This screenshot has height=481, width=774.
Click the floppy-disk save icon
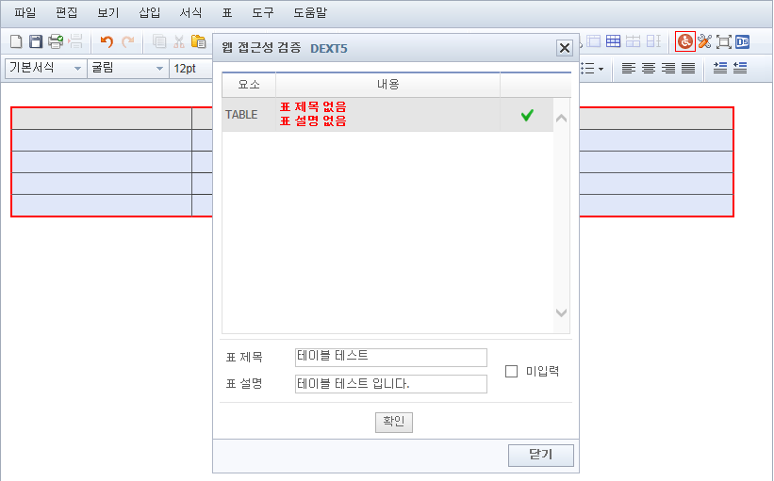coord(36,41)
